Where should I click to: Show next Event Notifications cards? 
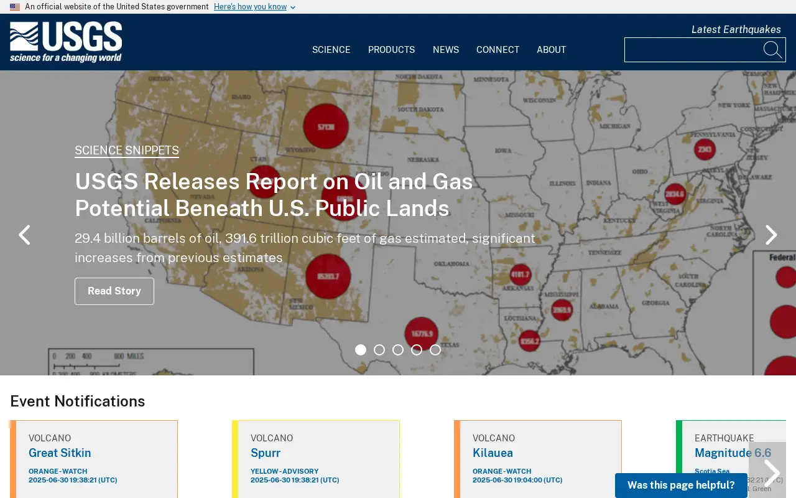(x=771, y=473)
